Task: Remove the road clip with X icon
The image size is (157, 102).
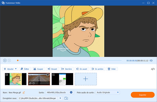Action: [x=48, y=75]
